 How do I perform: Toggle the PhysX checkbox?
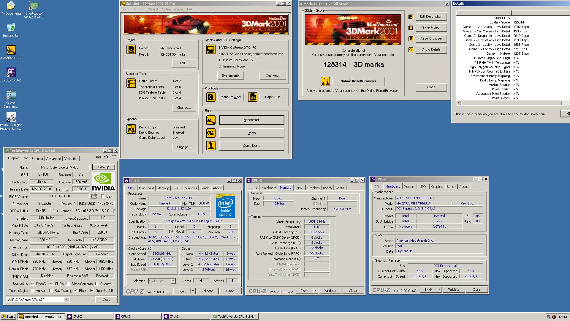click(75, 291)
